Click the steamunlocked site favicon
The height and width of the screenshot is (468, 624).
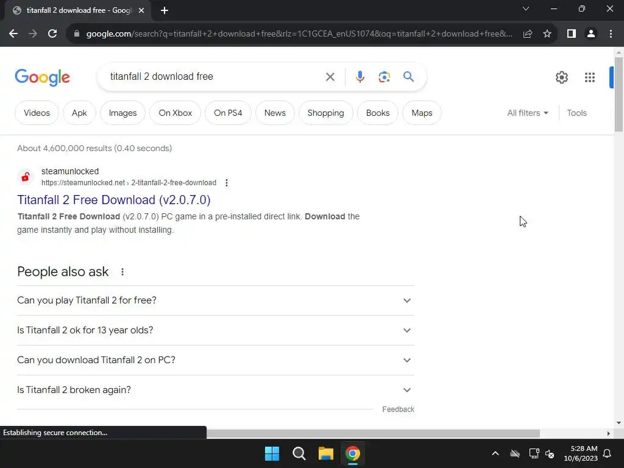point(26,177)
